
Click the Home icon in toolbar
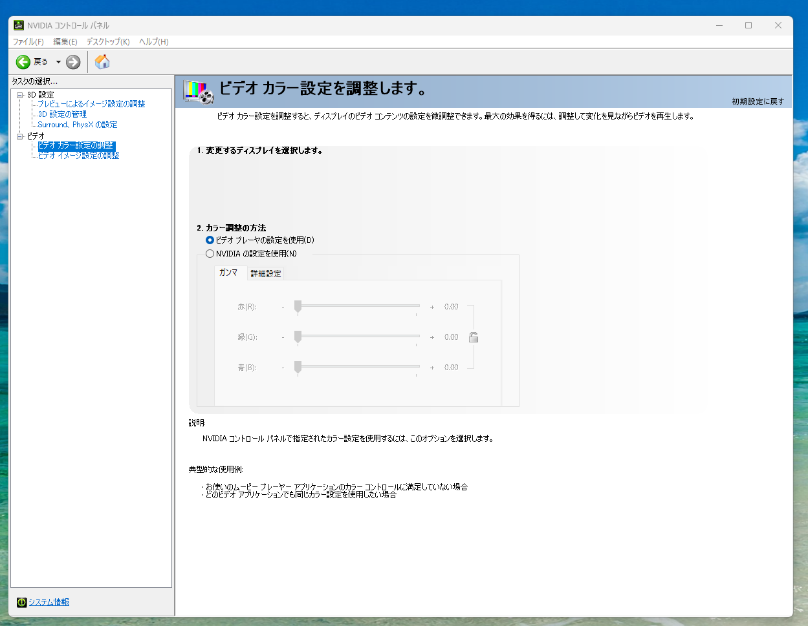point(102,62)
